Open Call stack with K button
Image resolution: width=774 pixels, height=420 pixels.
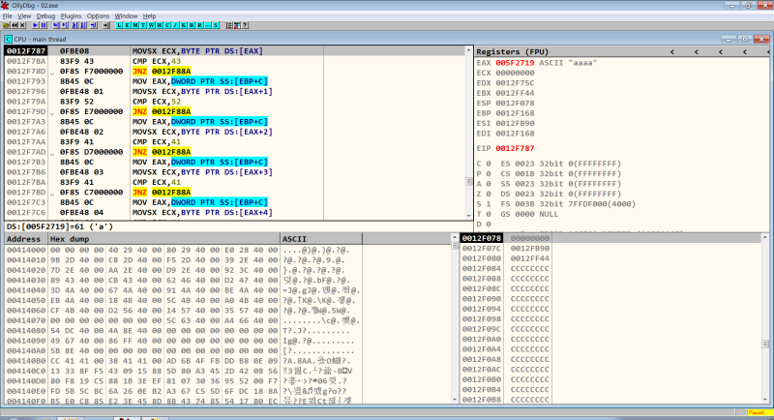click(183, 25)
